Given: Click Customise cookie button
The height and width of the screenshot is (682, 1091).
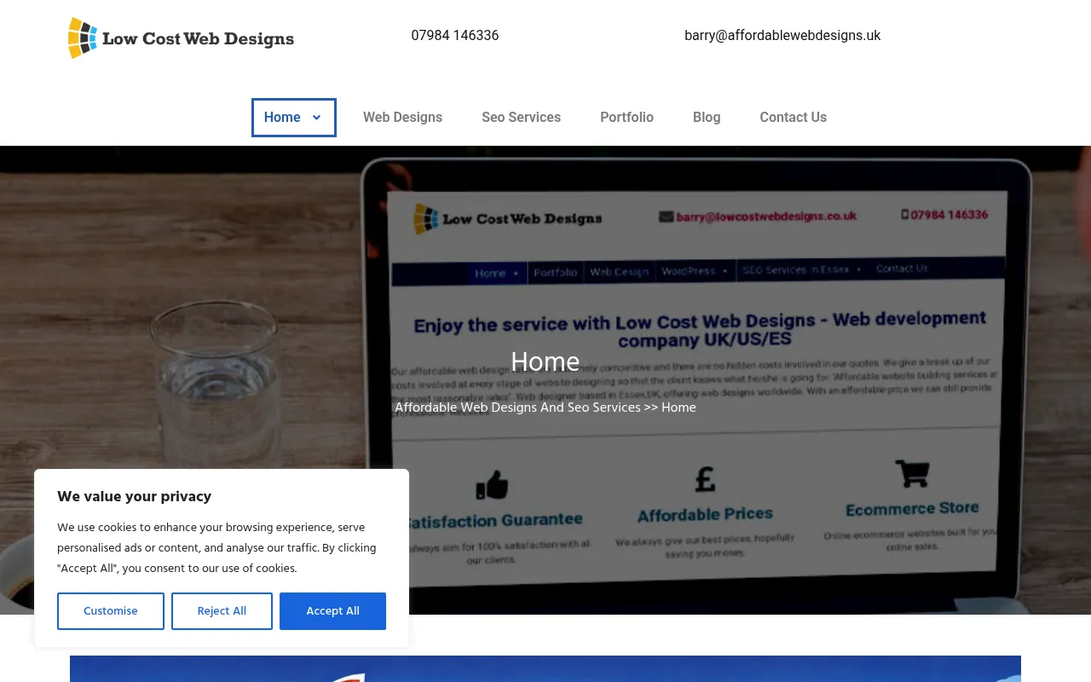Looking at the screenshot, I should point(111,611).
